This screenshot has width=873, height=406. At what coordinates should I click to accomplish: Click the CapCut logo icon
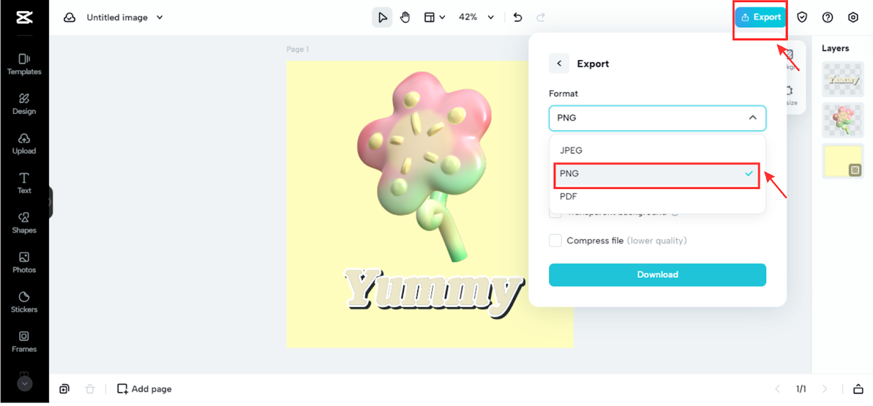click(x=25, y=18)
